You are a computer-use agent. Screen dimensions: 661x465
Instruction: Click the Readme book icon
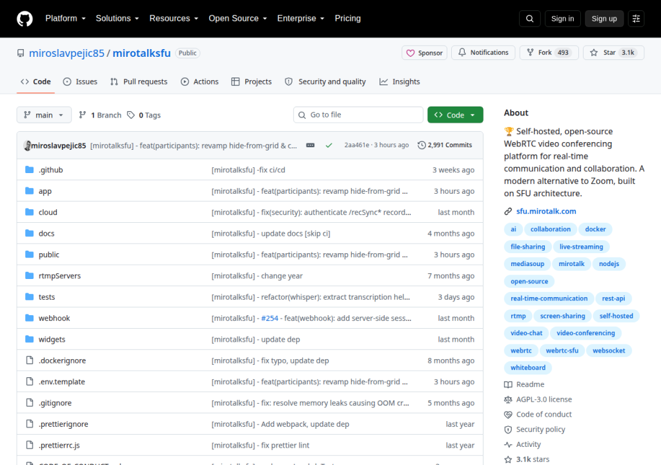pyautogui.click(x=508, y=384)
